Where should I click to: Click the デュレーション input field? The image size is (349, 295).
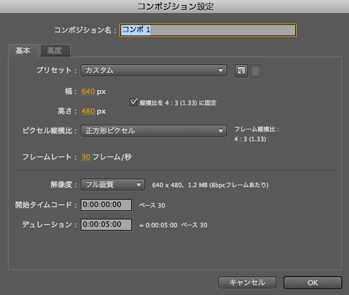point(106,225)
